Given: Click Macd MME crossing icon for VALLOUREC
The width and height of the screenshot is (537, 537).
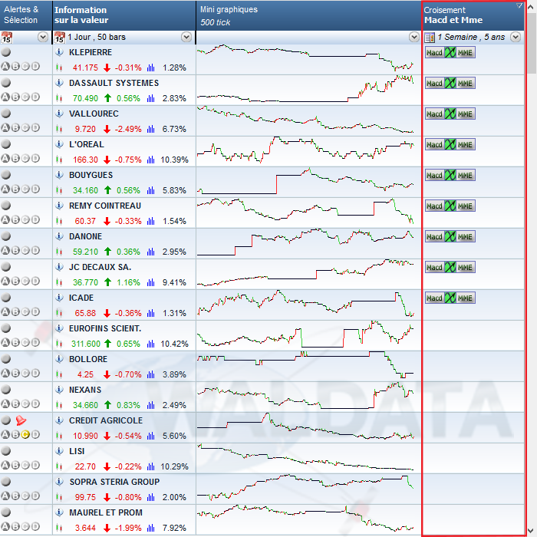Looking at the screenshot, I should 450,114.
